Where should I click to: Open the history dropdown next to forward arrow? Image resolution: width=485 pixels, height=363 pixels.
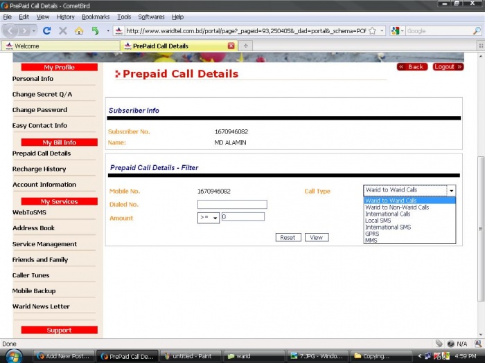(x=34, y=31)
